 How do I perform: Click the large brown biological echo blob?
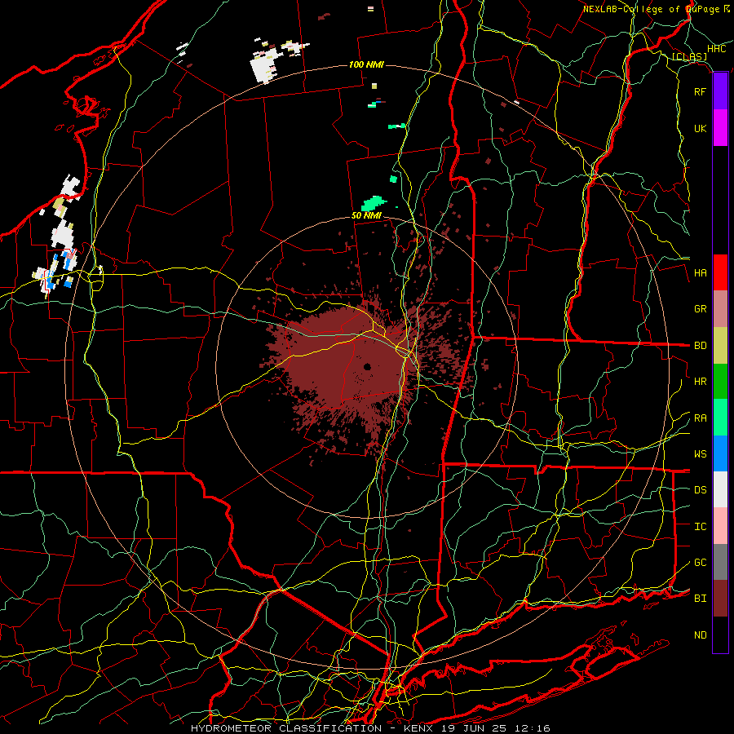click(347, 360)
